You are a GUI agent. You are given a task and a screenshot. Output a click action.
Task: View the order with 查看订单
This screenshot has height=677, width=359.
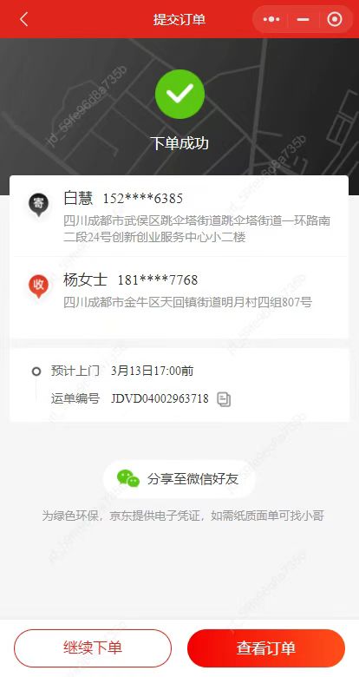point(266,648)
